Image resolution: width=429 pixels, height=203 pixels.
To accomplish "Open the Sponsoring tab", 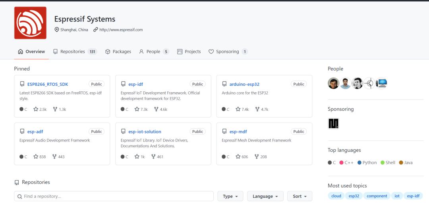I will pyautogui.click(x=228, y=51).
